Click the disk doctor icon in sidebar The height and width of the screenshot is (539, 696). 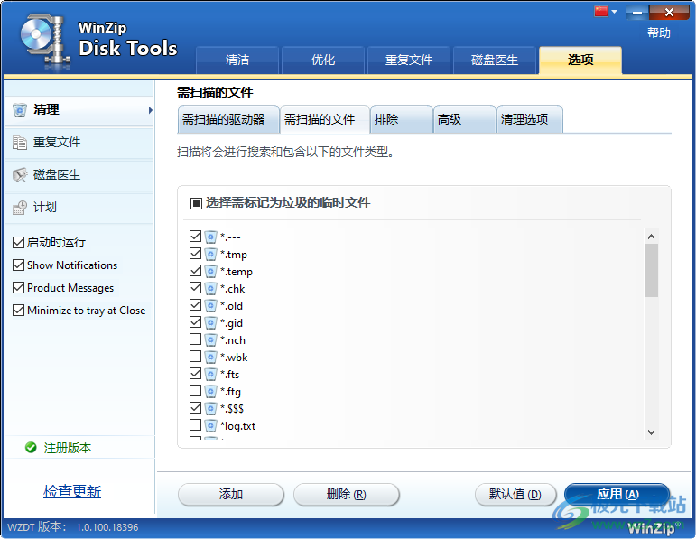tap(20, 175)
